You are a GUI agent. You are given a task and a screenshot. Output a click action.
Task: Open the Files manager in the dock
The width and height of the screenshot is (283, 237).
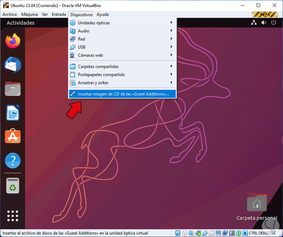[x=13, y=89]
